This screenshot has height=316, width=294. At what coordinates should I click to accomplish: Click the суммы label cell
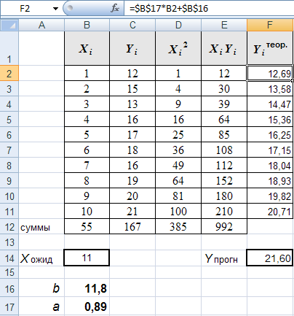[x=41, y=227]
